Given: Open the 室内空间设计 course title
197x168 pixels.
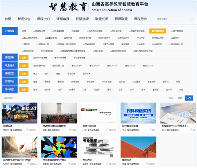Looking at the screenshot, I should point(89,126).
